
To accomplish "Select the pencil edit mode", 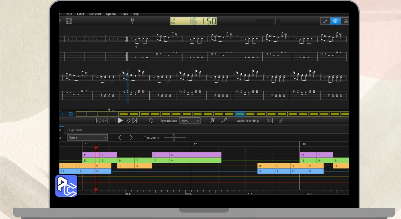I will [x=325, y=21].
